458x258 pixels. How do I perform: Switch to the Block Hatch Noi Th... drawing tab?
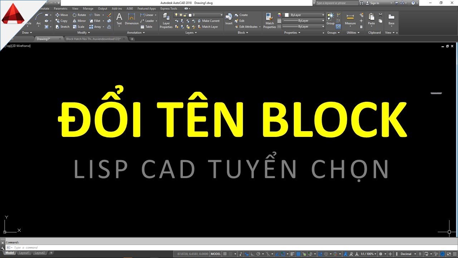pyautogui.click(x=95, y=39)
